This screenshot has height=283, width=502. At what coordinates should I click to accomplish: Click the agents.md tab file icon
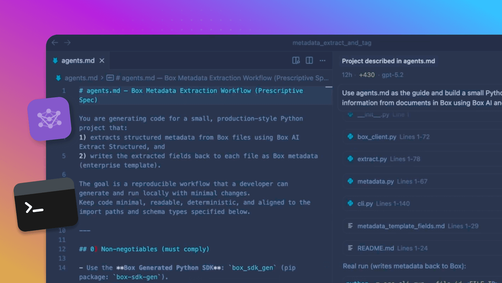click(x=55, y=61)
